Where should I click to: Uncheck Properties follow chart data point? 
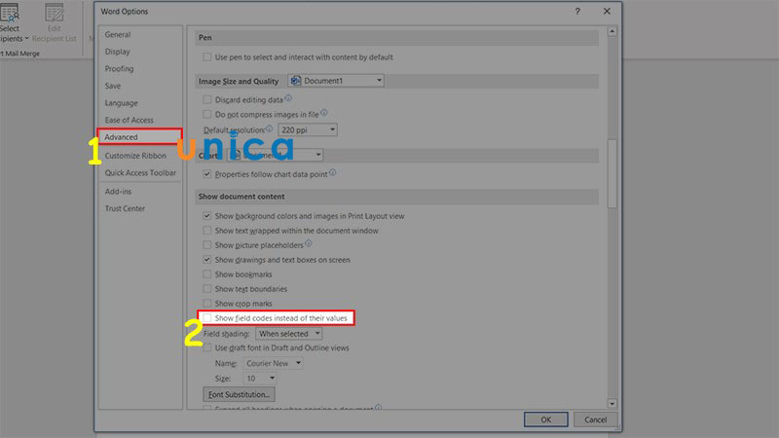pos(207,174)
